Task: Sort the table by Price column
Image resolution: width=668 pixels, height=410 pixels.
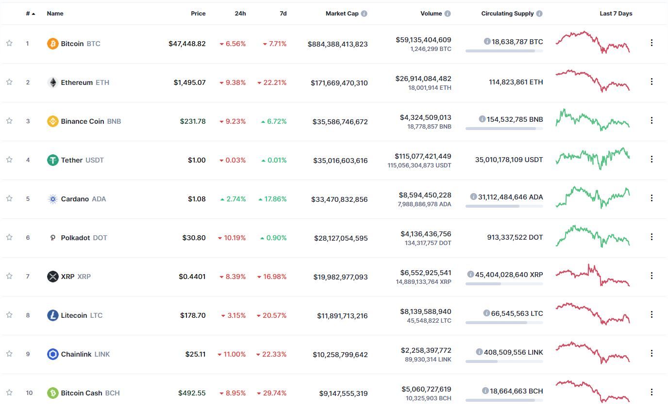Action: [x=198, y=14]
